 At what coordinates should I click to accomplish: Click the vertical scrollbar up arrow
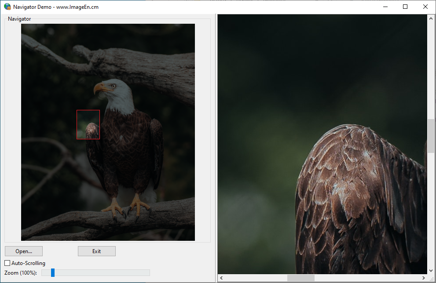tap(431, 18)
